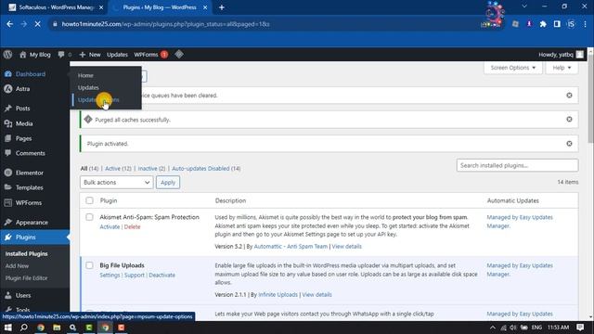Open File Explorer from taskbar
594x334 pixels.
[57, 328]
